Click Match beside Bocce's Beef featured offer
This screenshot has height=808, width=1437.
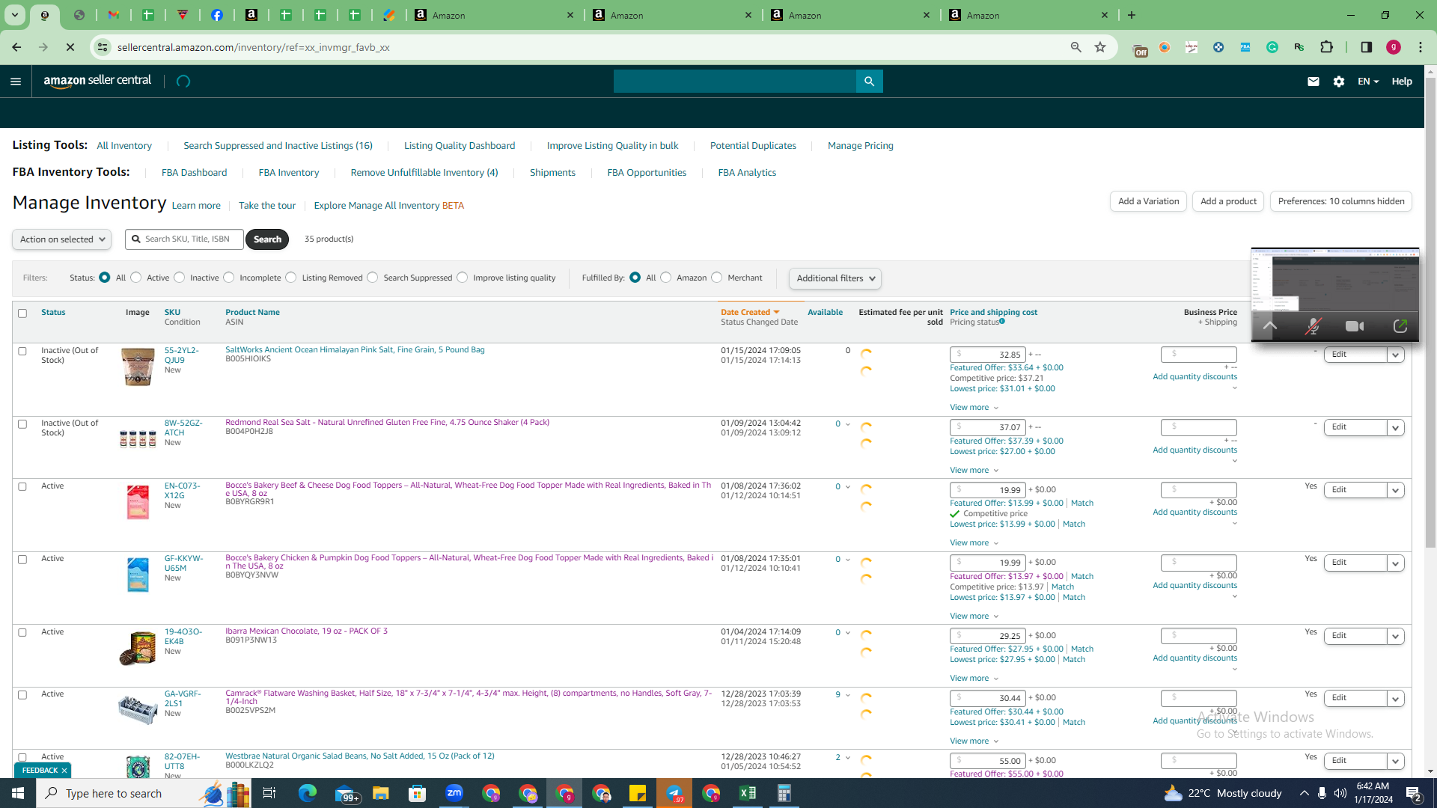[1082, 504]
